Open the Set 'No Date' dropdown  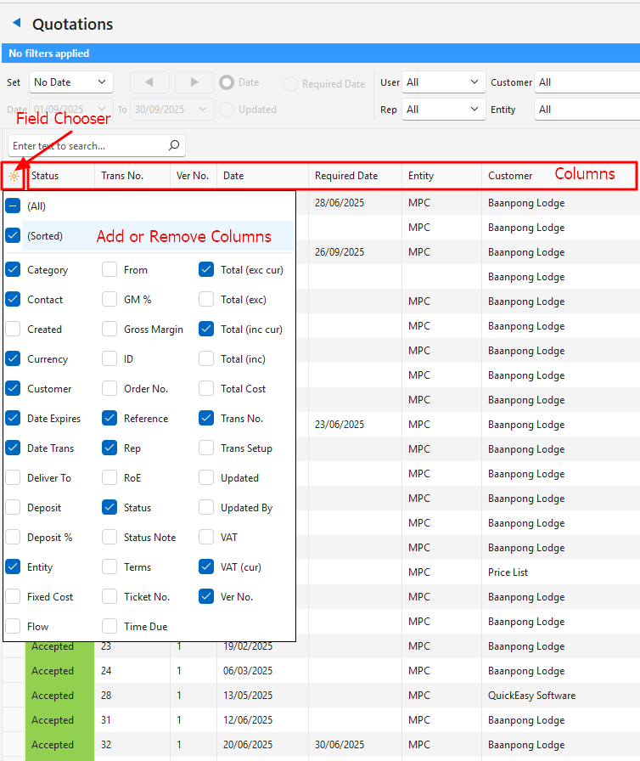70,82
